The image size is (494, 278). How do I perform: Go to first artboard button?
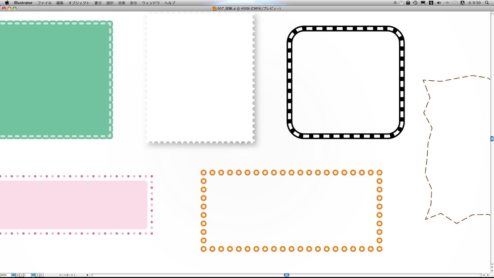tap(17, 275)
